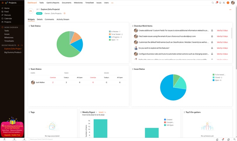Open Calendar in the sidebar
This screenshot has width=237, height=141.
click(8, 19)
